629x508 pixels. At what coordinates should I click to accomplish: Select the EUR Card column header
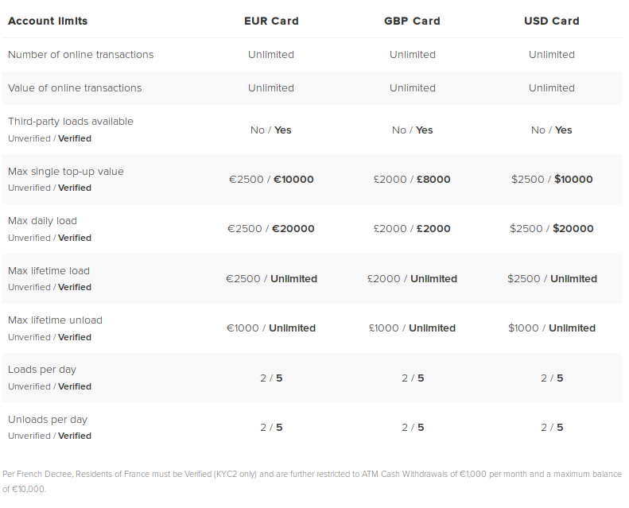pyautogui.click(x=271, y=21)
